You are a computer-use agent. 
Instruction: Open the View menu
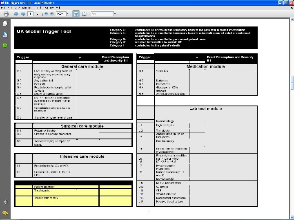17,8
